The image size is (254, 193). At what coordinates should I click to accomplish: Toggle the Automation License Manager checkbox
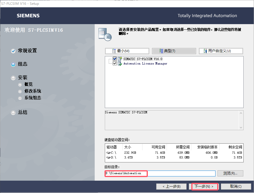click(115, 63)
